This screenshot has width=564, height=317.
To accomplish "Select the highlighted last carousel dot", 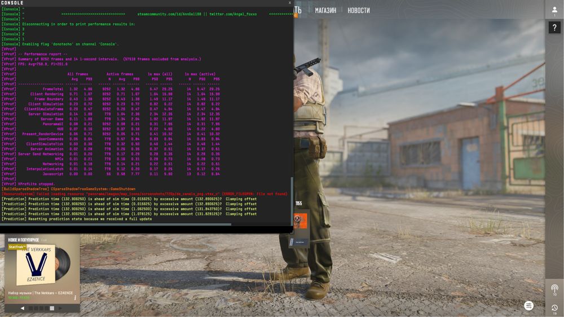I will pos(52,308).
